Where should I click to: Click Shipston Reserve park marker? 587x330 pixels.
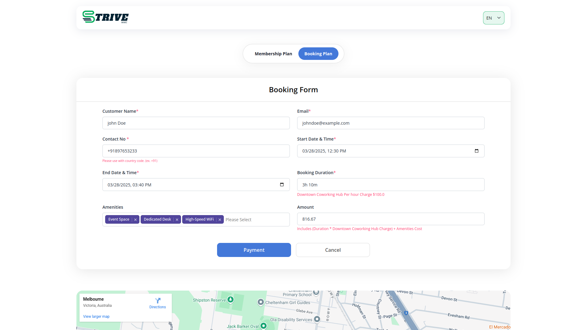(x=231, y=300)
